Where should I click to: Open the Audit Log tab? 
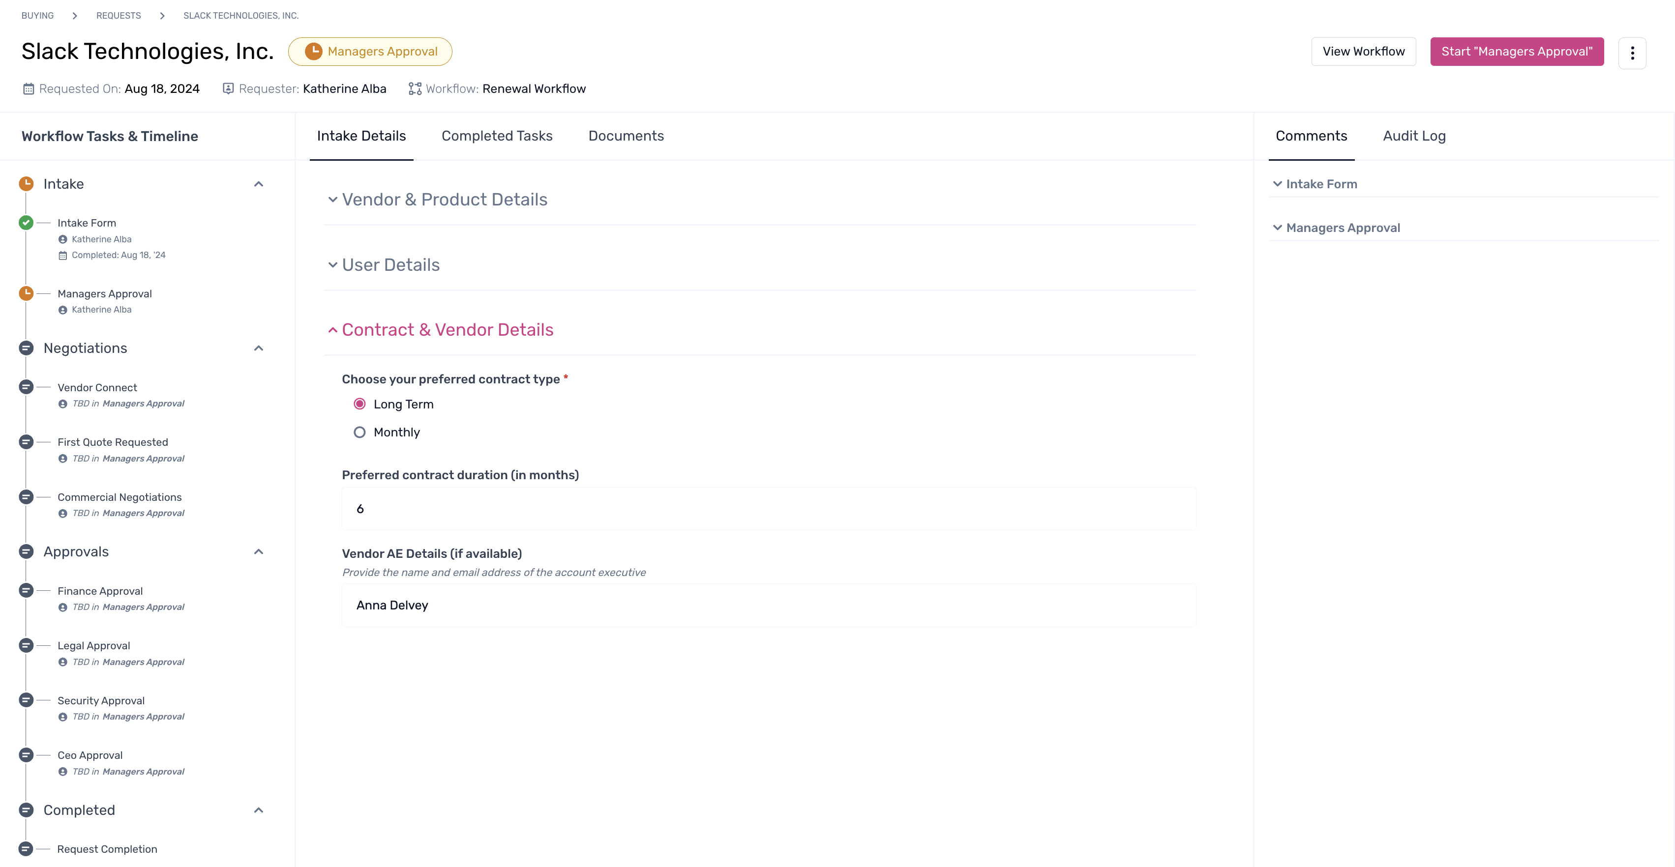coord(1414,136)
